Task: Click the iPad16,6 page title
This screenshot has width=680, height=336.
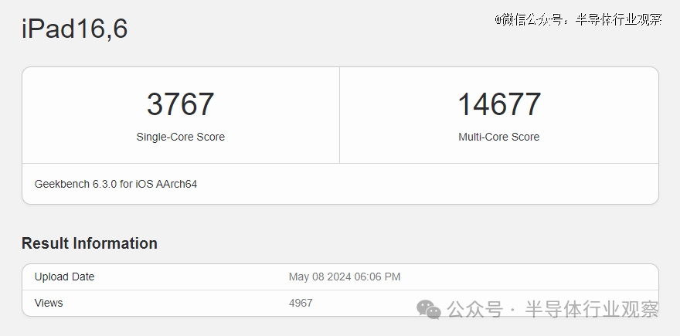Action: tap(75, 29)
